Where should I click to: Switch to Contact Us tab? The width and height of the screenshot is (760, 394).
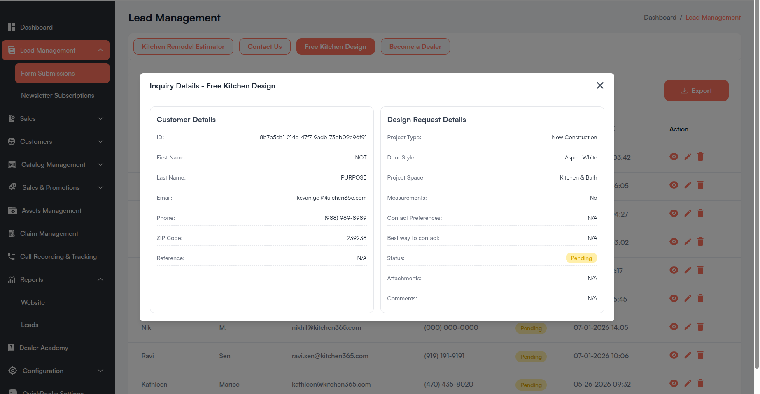tap(265, 46)
